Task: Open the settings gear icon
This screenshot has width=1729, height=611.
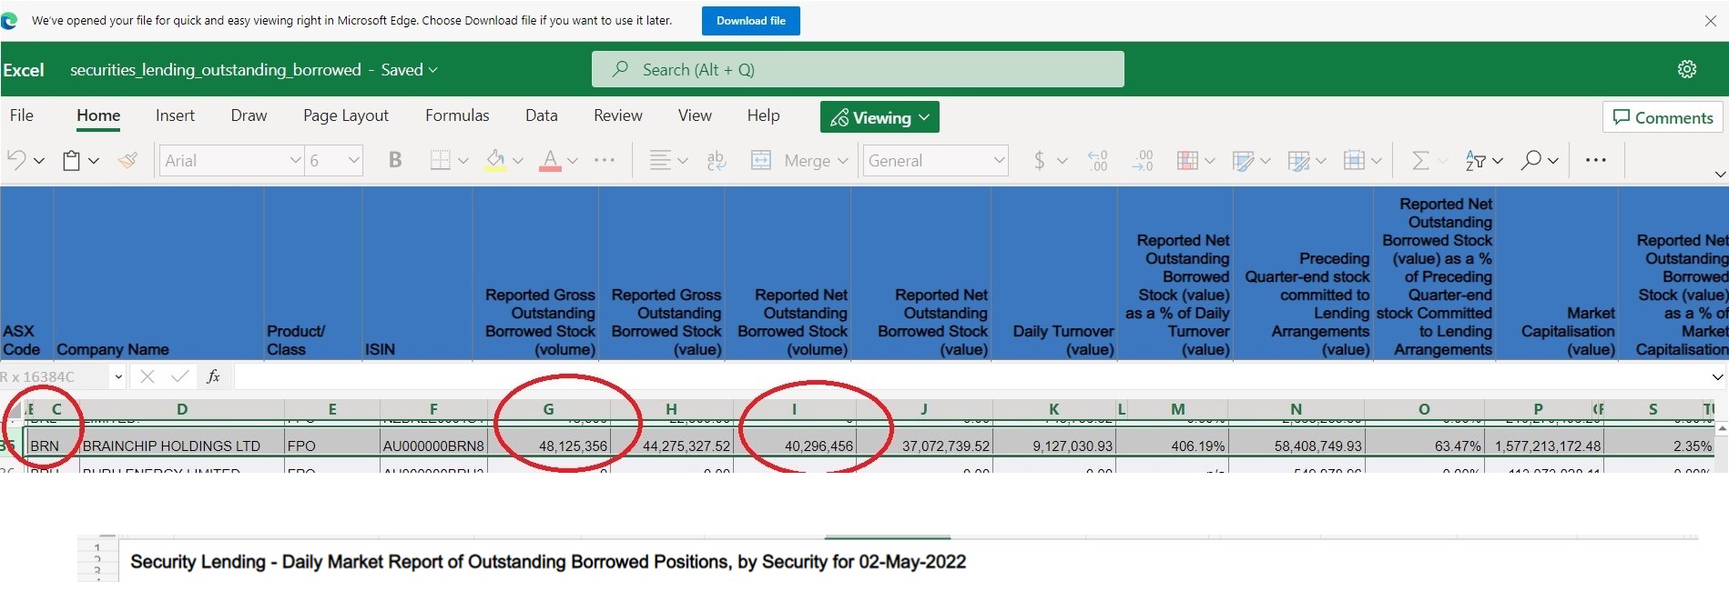Action: 1687,70
